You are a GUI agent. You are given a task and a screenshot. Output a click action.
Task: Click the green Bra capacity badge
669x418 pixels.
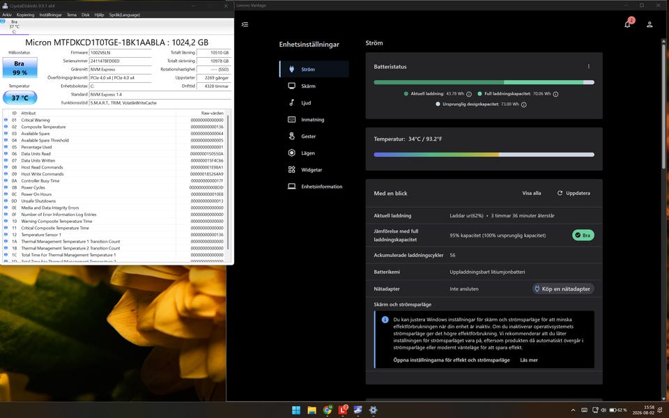click(583, 235)
